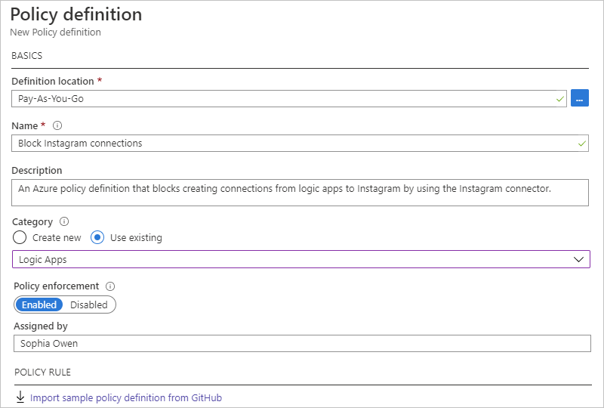This screenshot has height=408, width=604.
Task: Click the category dropdown chevron arrow
Action: click(579, 259)
